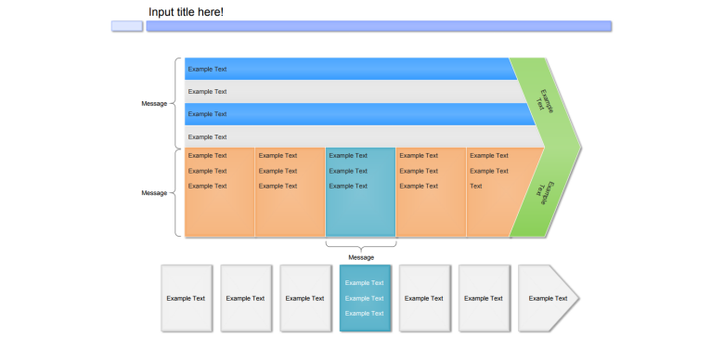The width and height of the screenshot is (724, 337).
Task: Select the second blue Example Text band
Action: (360, 114)
